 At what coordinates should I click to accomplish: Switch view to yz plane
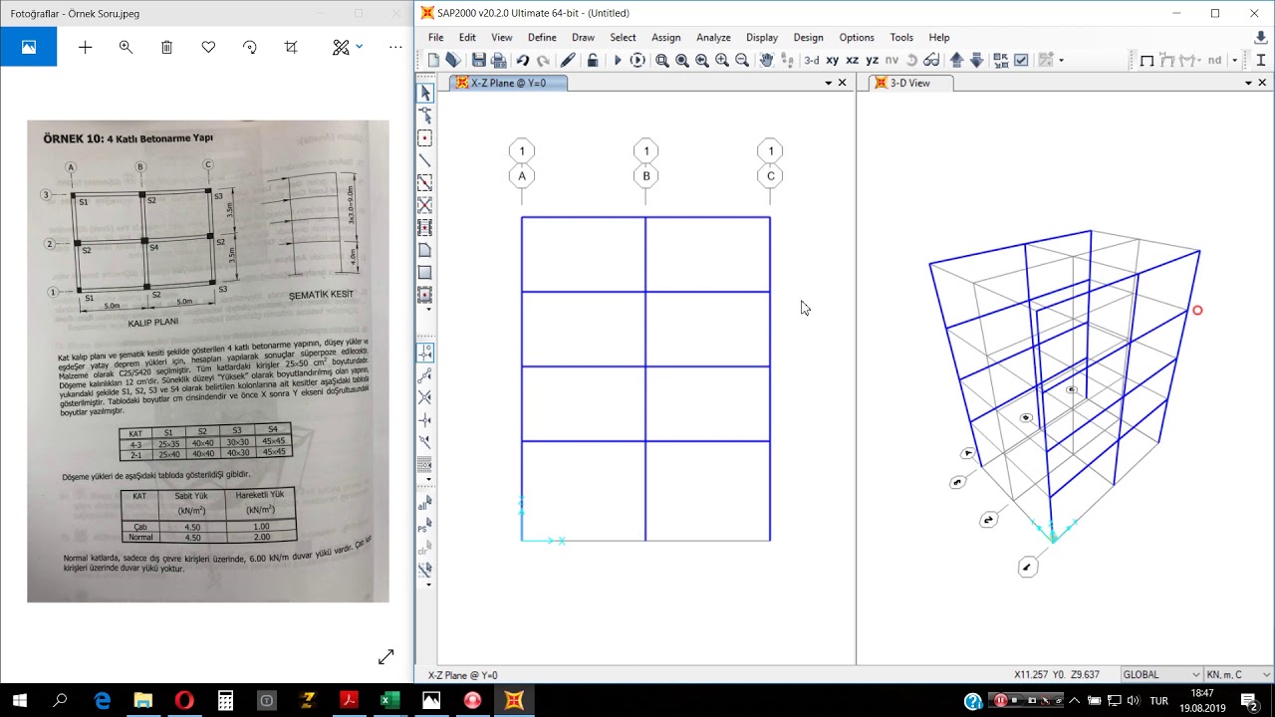[873, 61]
